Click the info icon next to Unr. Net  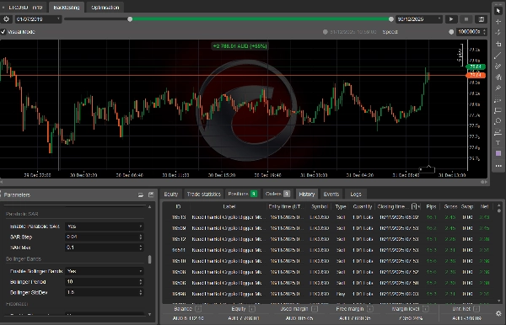(x=476, y=309)
